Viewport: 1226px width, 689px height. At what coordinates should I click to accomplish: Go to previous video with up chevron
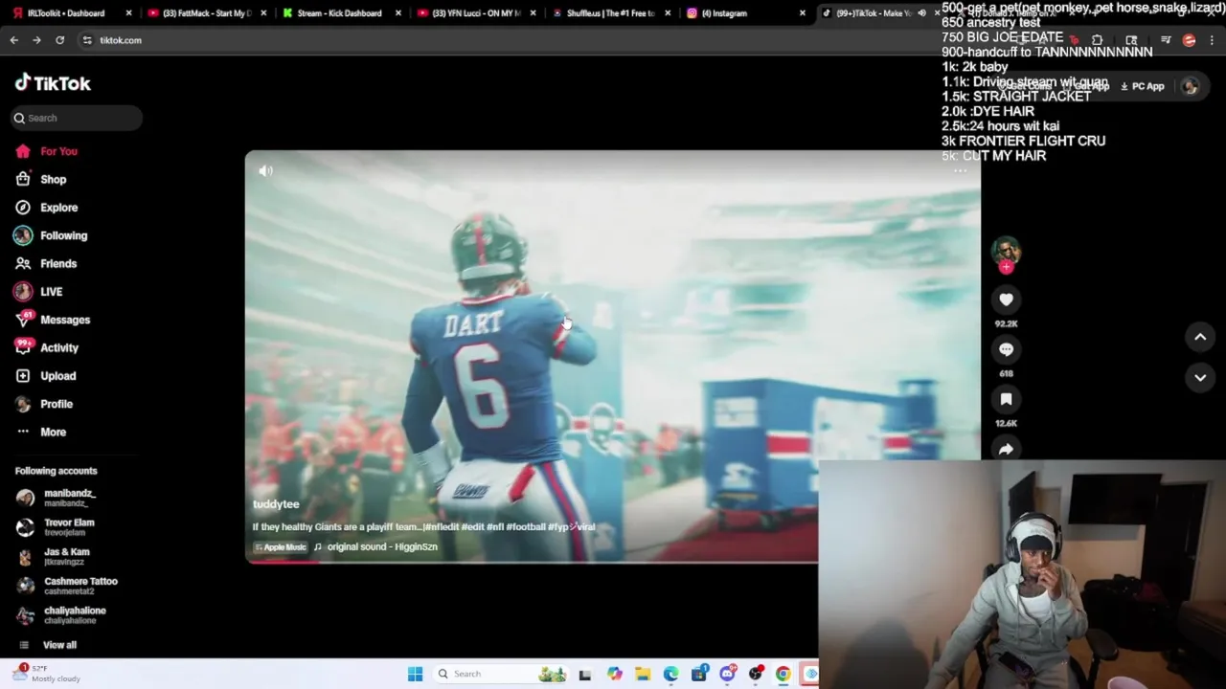tap(1200, 337)
